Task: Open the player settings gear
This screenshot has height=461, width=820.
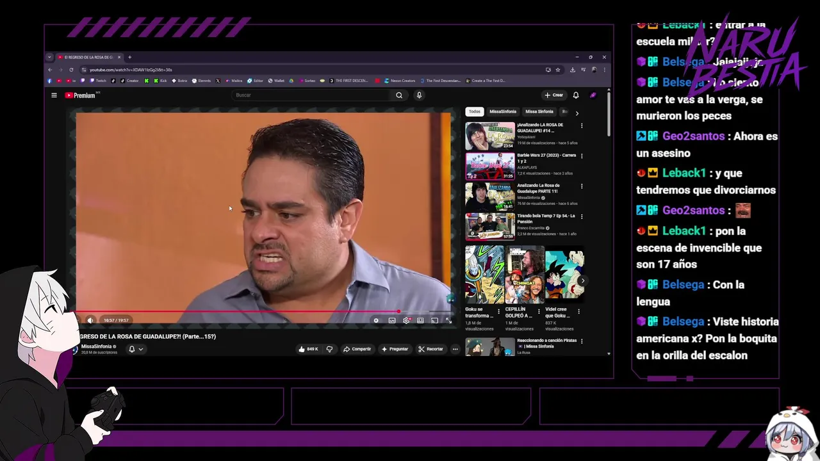Action: point(406,320)
